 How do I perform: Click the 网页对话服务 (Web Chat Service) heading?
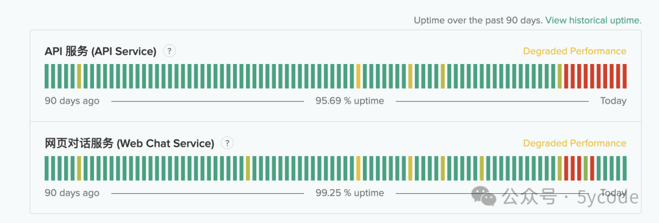coord(129,143)
